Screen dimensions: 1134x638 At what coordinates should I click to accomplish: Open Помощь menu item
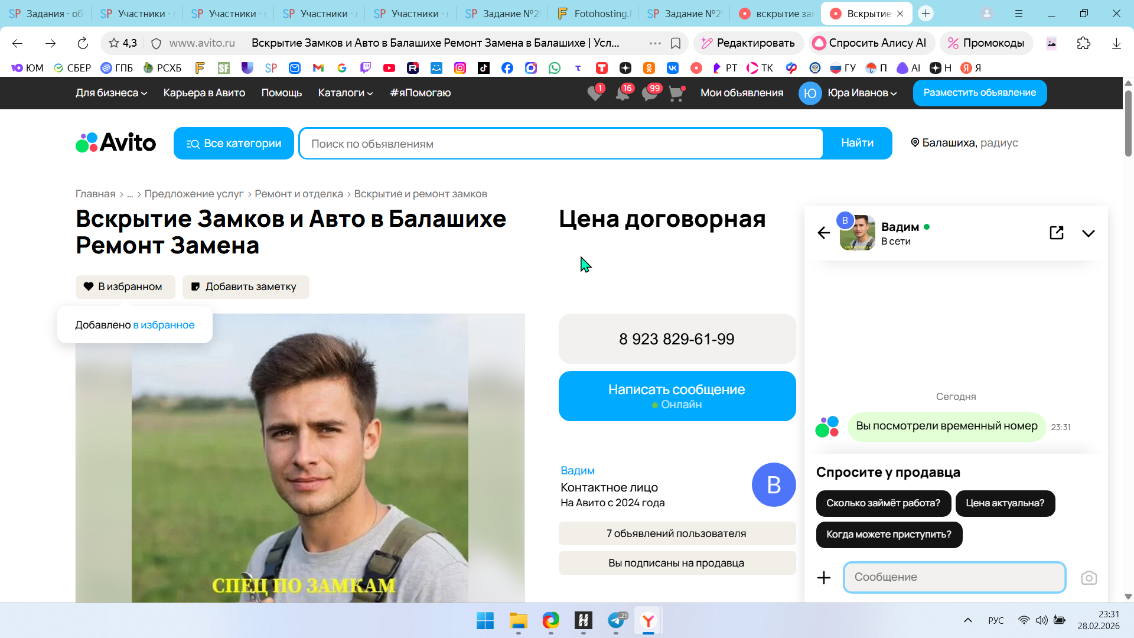click(281, 93)
